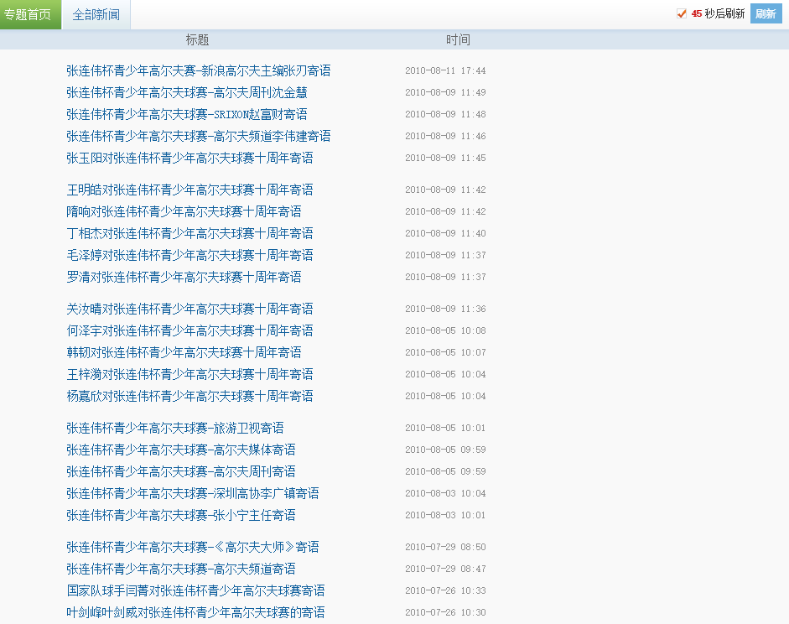Select timestamp 2010-08-09 11:46
Image resolution: width=789 pixels, height=624 pixels.
tap(445, 137)
